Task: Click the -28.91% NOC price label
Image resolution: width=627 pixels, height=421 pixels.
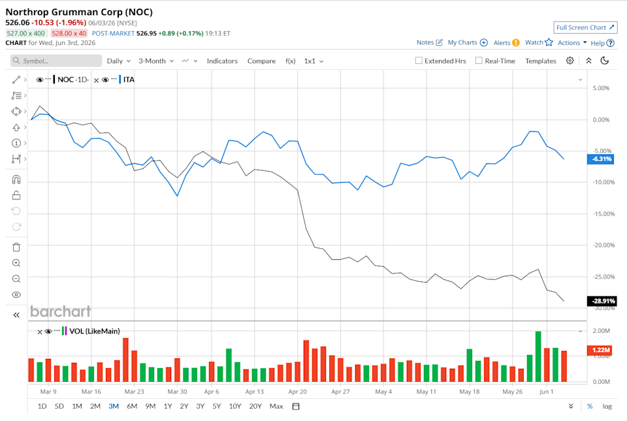Action: 602,301
